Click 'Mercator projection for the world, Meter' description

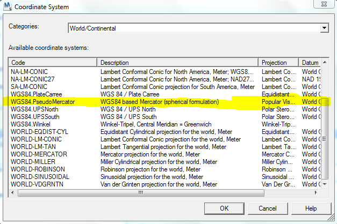[x=150, y=154]
